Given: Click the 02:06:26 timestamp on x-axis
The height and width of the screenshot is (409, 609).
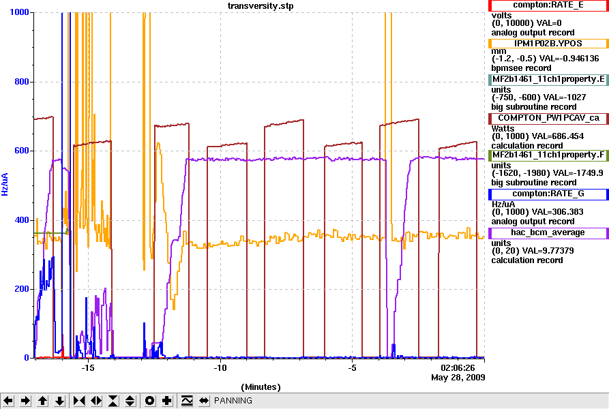Looking at the screenshot, I should pyautogui.click(x=458, y=368).
